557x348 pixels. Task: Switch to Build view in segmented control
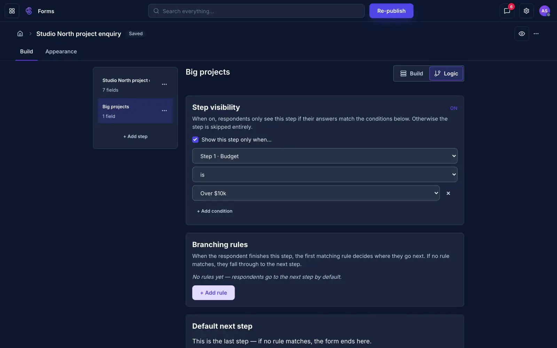[x=412, y=73]
